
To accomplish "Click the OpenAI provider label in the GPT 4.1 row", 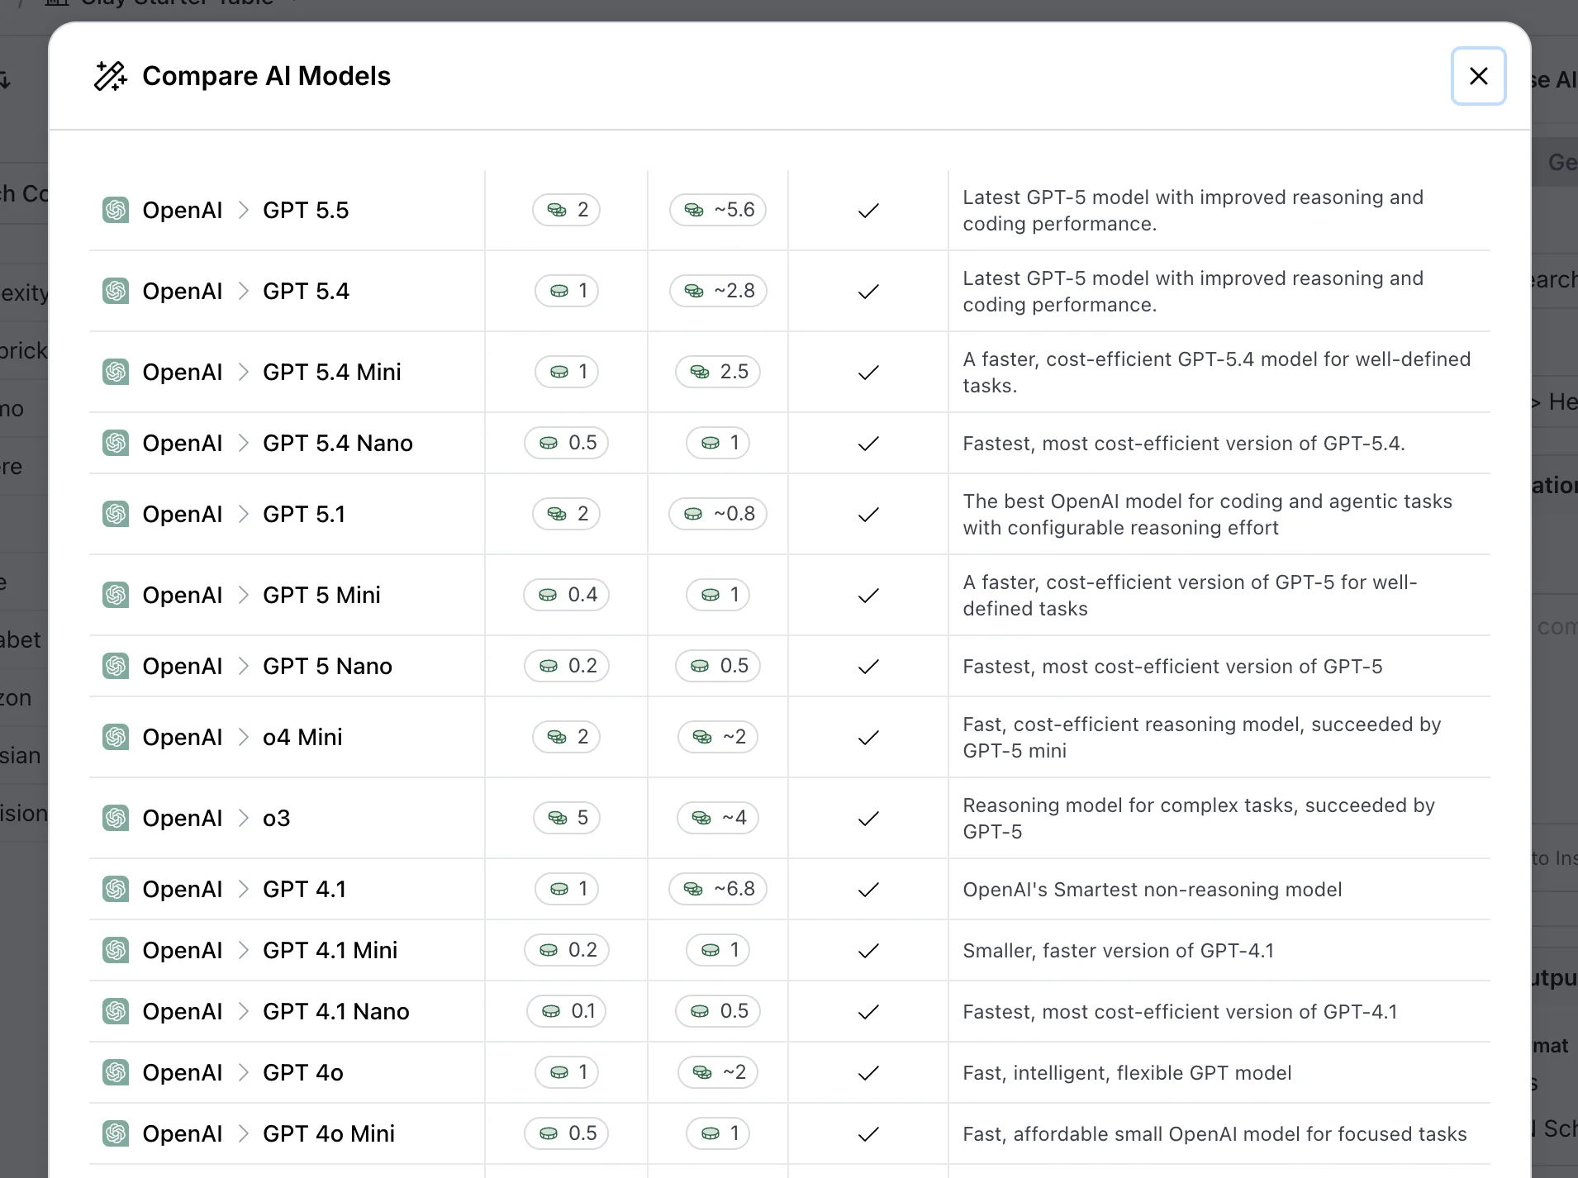I will (183, 889).
